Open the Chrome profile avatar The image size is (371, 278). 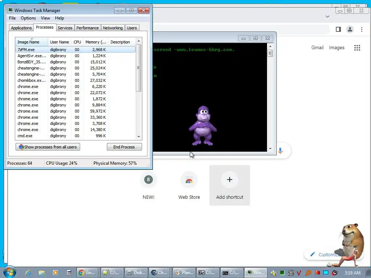click(350, 29)
